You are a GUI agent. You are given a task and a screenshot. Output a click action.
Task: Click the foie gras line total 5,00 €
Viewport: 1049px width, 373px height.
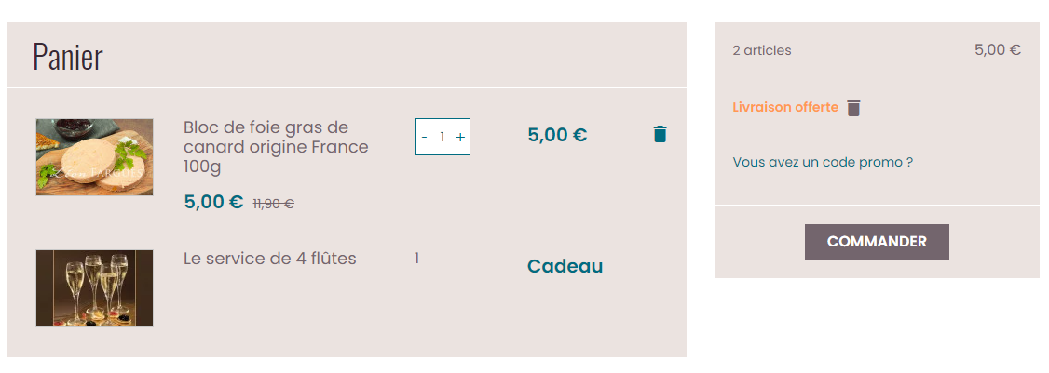pos(557,135)
